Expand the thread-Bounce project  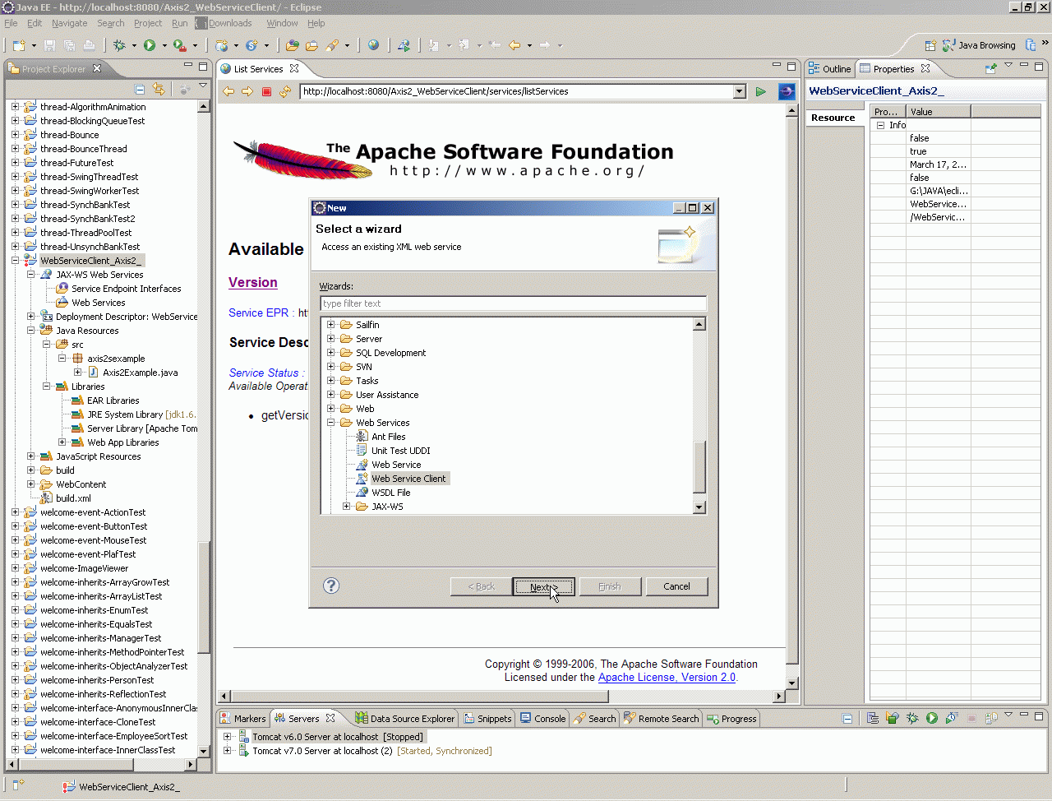pyautogui.click(x=15, y=135)
